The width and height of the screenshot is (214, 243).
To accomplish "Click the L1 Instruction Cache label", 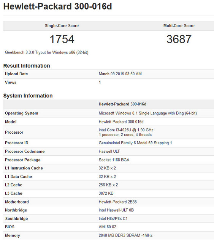I will [x=24, y=168].
